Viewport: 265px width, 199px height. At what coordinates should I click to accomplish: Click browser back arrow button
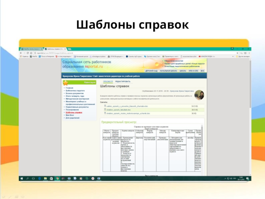22,53
